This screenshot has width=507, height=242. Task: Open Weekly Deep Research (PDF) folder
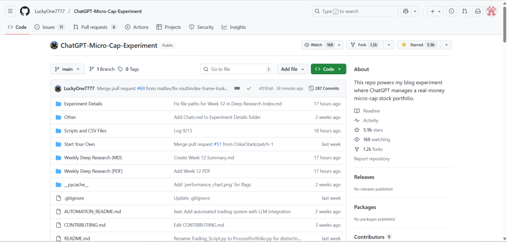[x=94, y=171]
